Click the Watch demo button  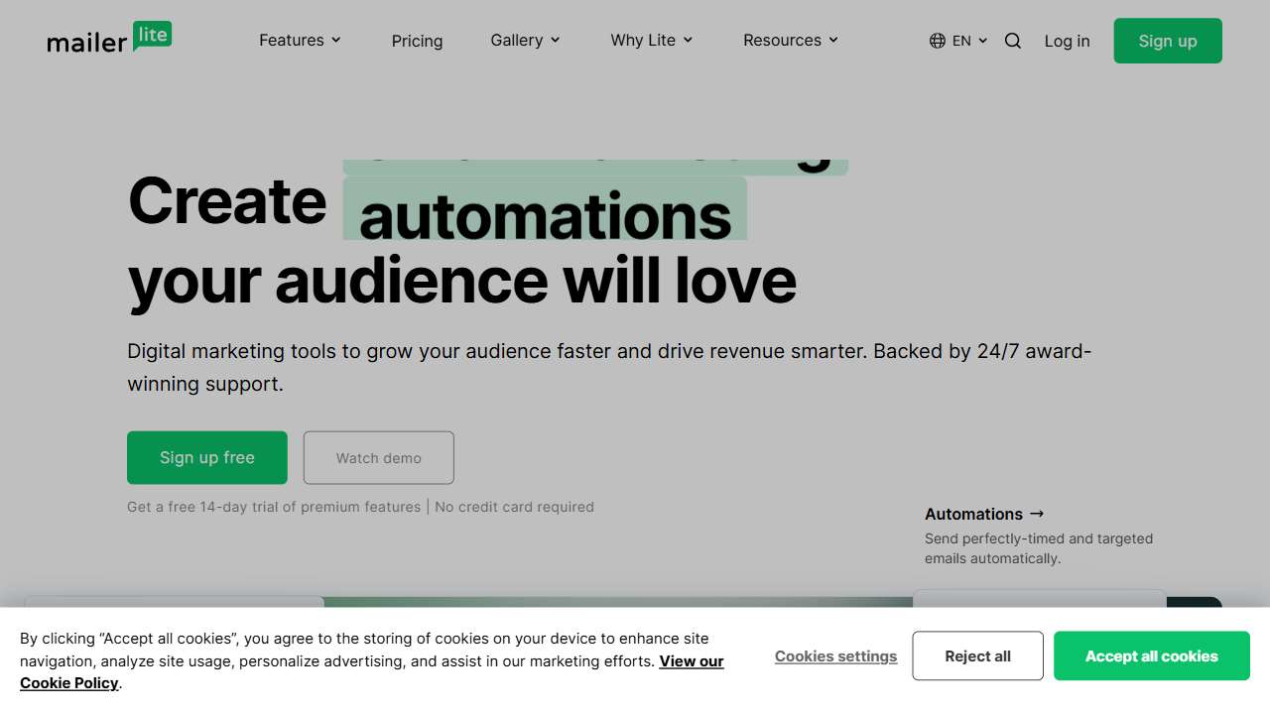378,457
